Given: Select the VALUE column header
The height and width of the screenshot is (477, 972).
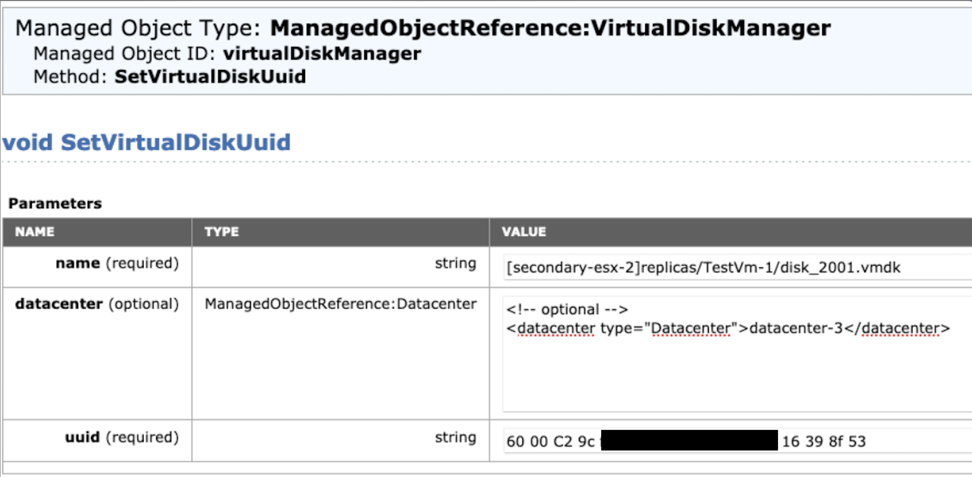Looking at the screenshot, I should click(x=523, y=232).
